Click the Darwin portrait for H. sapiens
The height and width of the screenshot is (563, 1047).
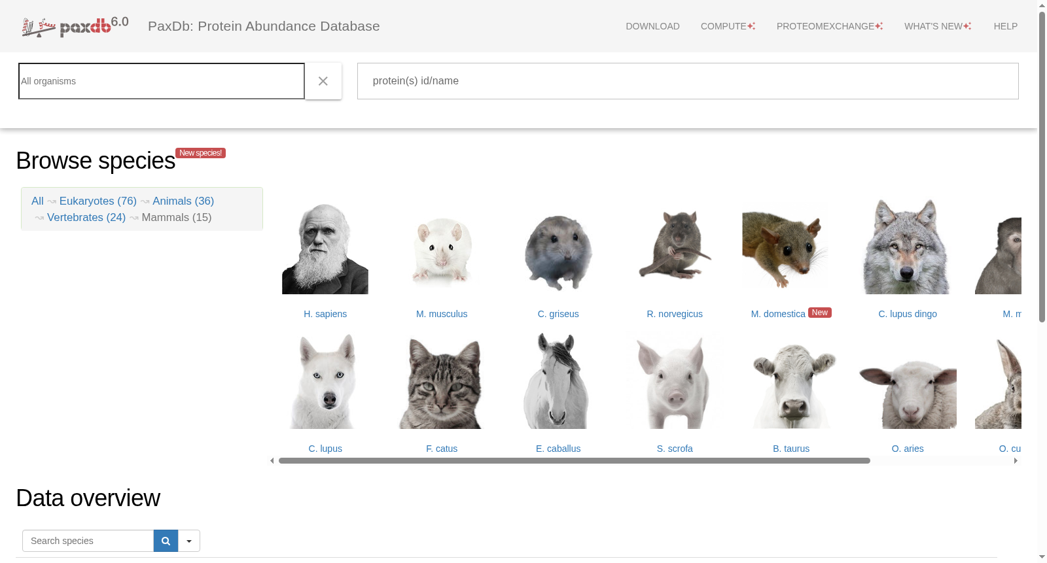coord(325,247)
